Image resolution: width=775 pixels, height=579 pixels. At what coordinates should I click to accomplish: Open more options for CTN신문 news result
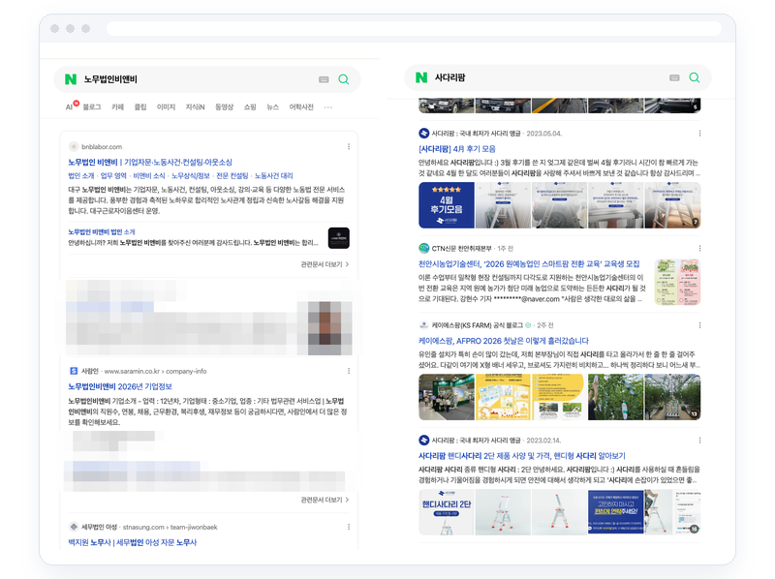[x=699, y=248]
